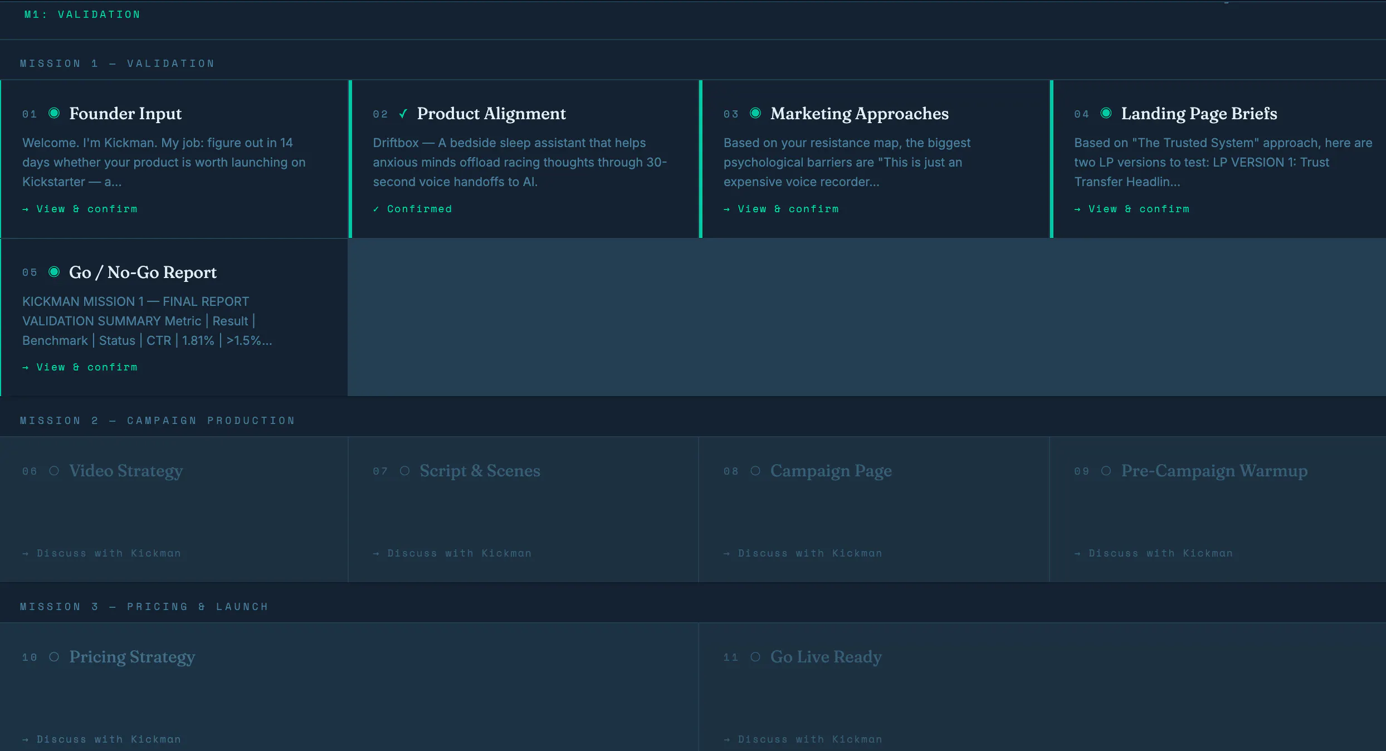Open View & confirm under Founder Input
The image size is (1386, 751).
click(80, 209)
